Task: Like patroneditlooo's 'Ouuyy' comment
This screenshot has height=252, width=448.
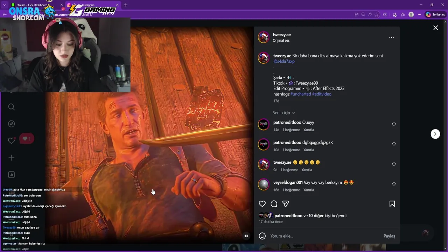Action: [x=394, y=124]
